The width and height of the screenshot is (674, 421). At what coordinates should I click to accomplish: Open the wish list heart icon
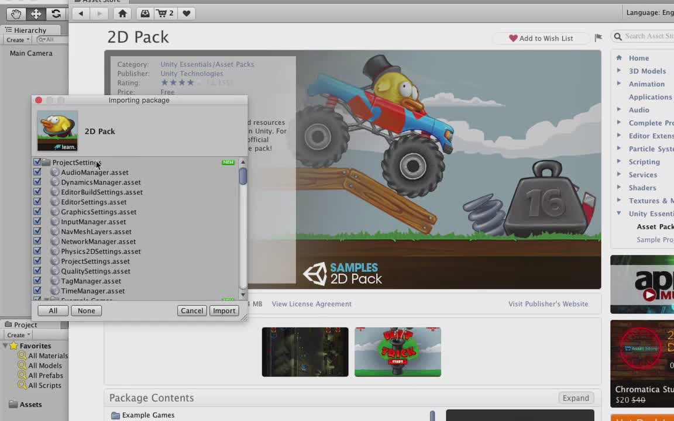click(186, 13)
